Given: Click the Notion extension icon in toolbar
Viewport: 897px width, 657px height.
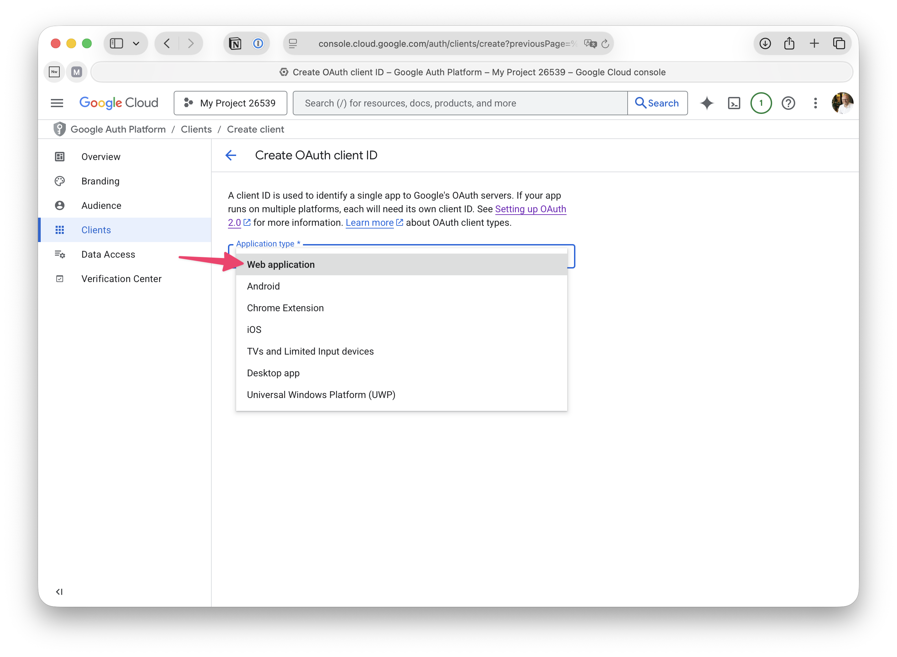Looking at the screenshot, I should (235, 43).
